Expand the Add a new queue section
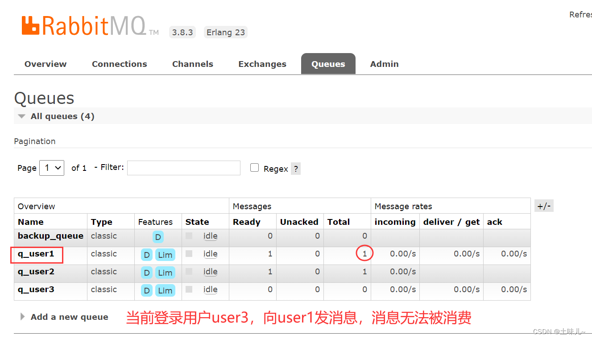Screen dimensions: 592x339 pos(64,317)
